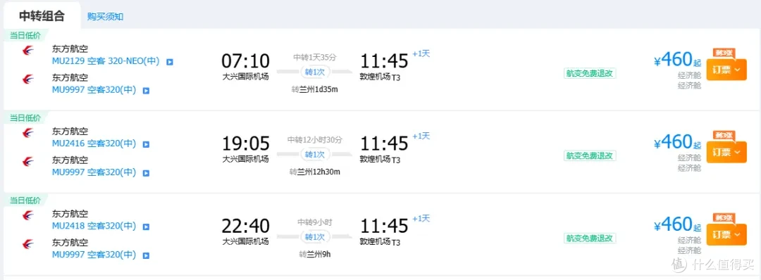Click the play icon next to MU2418
The width and height of the screenshot is (761, 280).
tap(146, 227)
